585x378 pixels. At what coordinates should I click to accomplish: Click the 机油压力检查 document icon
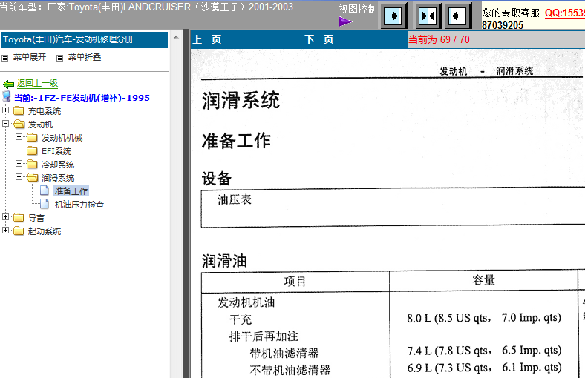[x=45, y=204]
